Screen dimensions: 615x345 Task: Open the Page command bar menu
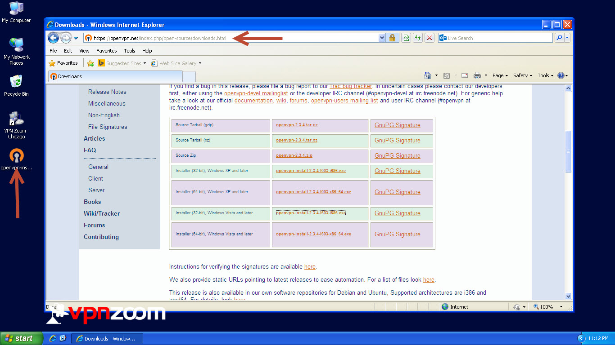click(500, 75)
